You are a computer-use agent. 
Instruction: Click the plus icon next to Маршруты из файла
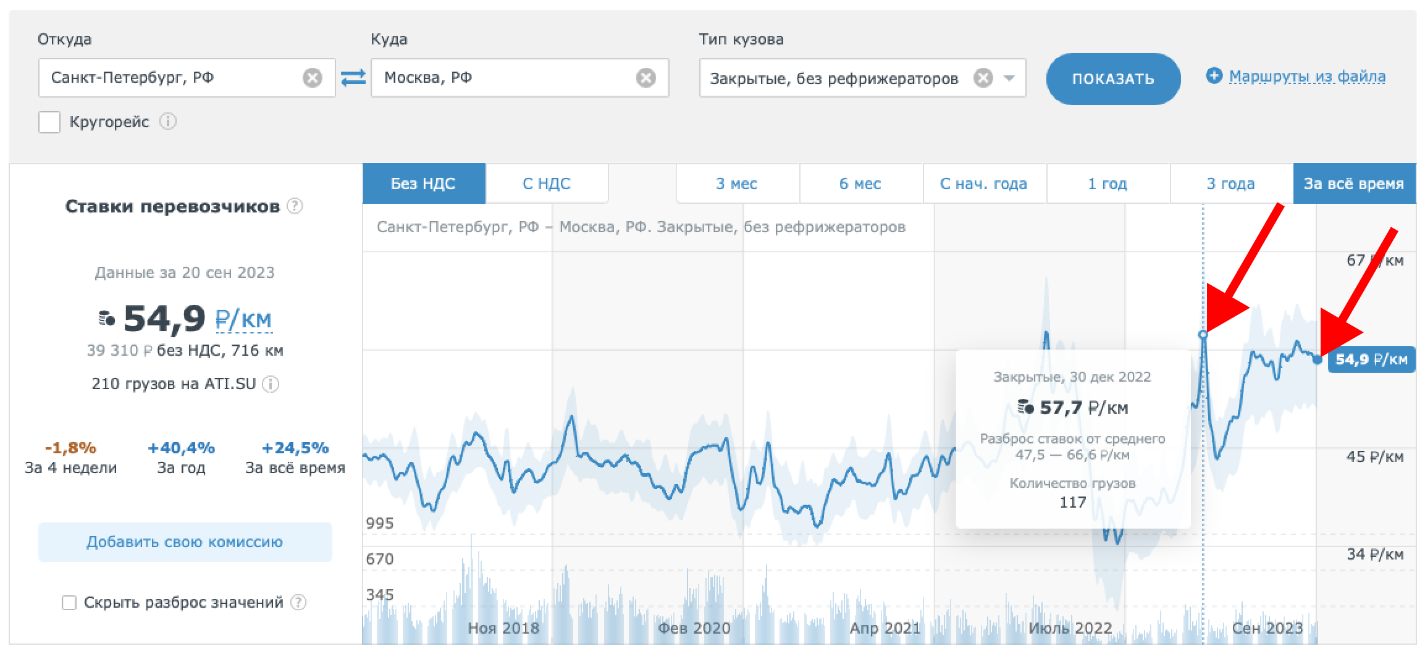coord(1214,76)
